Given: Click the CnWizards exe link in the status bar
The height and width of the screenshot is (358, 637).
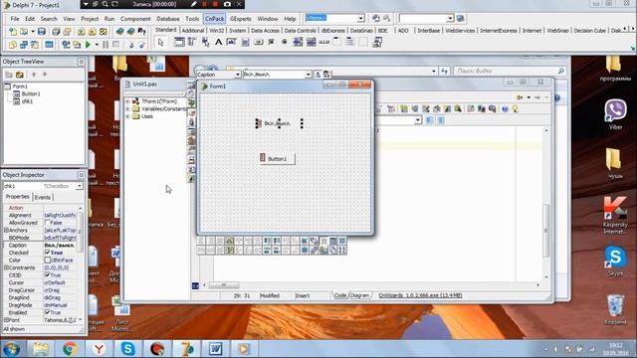Looking at the screenshot, I should (420, 295).
